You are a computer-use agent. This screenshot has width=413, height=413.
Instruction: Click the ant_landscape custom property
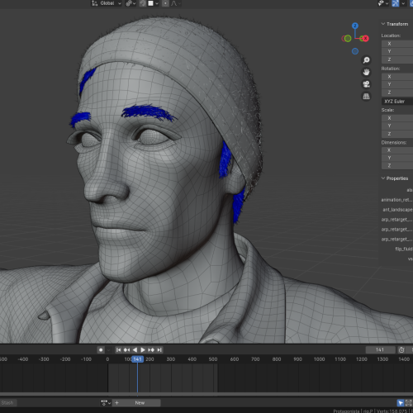click(397, 210)
